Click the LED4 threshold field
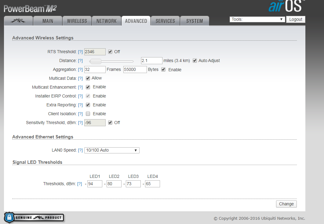The image size is (324, 224). coord(152,184)
